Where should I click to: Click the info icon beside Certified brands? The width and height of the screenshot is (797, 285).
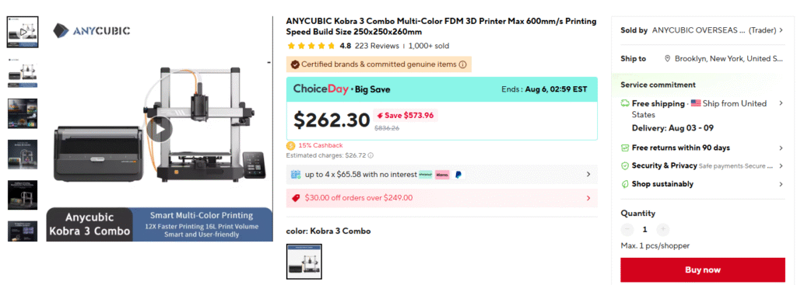[462, 65]
